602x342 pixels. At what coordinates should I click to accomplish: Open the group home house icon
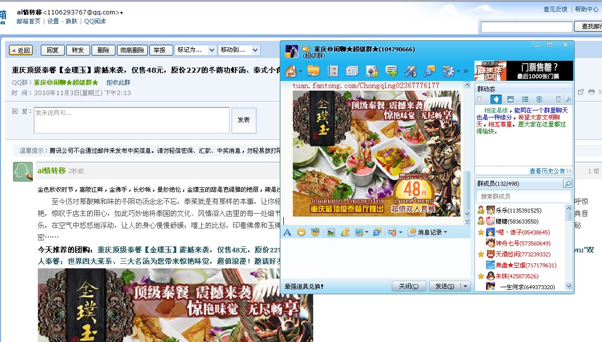click(290, 71)
